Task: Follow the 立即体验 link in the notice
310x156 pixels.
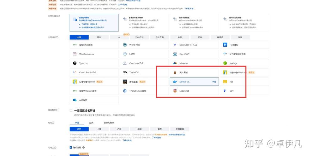Action: coord(122,5)
